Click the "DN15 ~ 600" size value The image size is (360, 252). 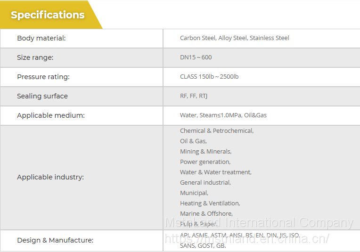[196, 57]
